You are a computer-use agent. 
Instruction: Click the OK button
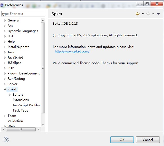pyautogui.click(x=122, y=140)
